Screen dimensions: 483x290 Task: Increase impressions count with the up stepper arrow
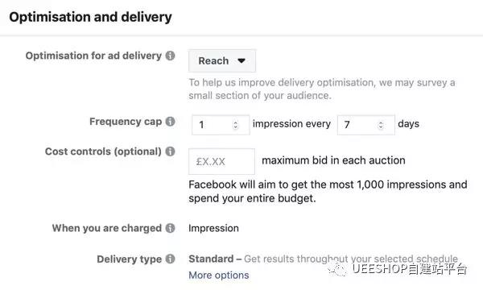(x=236, y=122)
